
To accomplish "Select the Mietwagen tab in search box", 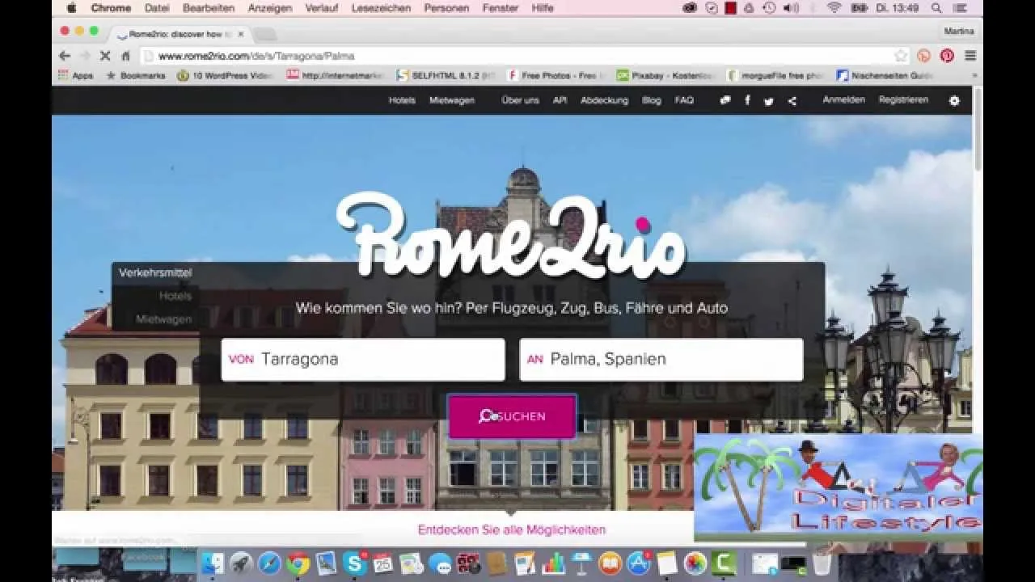I will [x=164, y=319].
